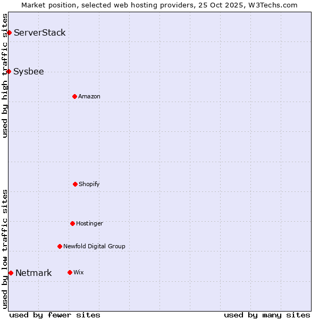
Task: Click the Amazon label text
Action: coord(89,97)
